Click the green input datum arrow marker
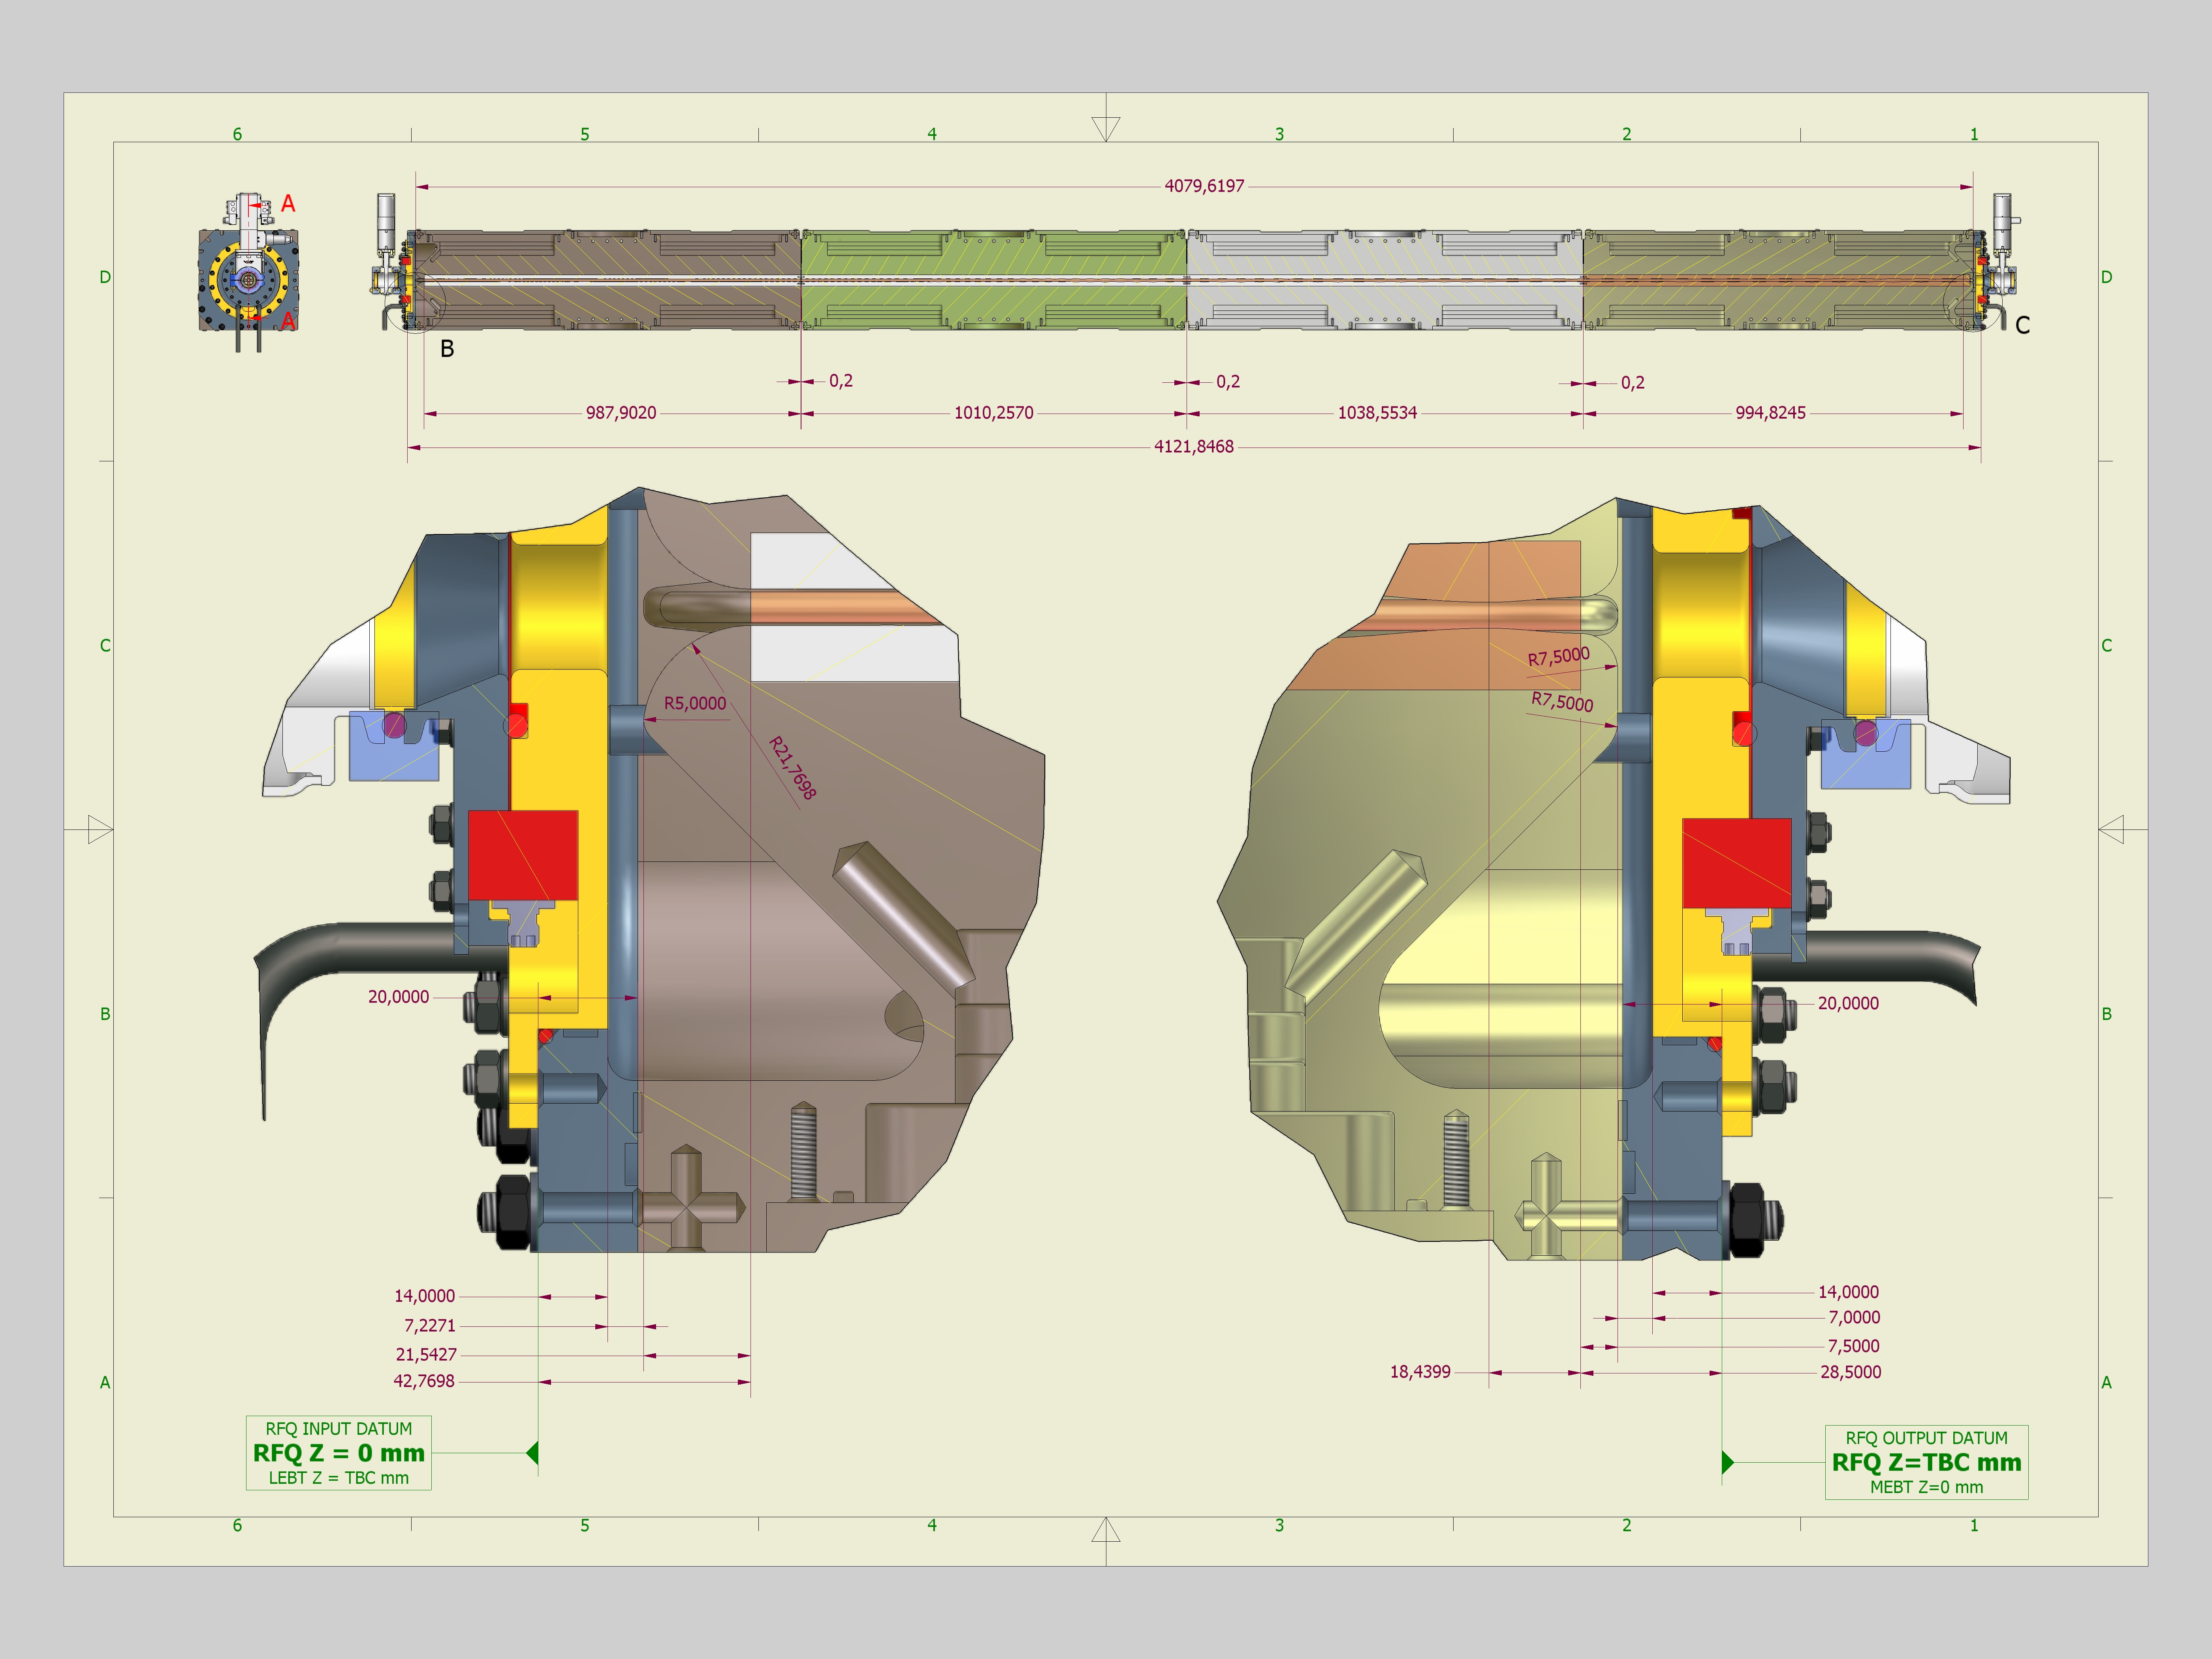This screenshot has width=2212, height=1659. [532, 1453]
